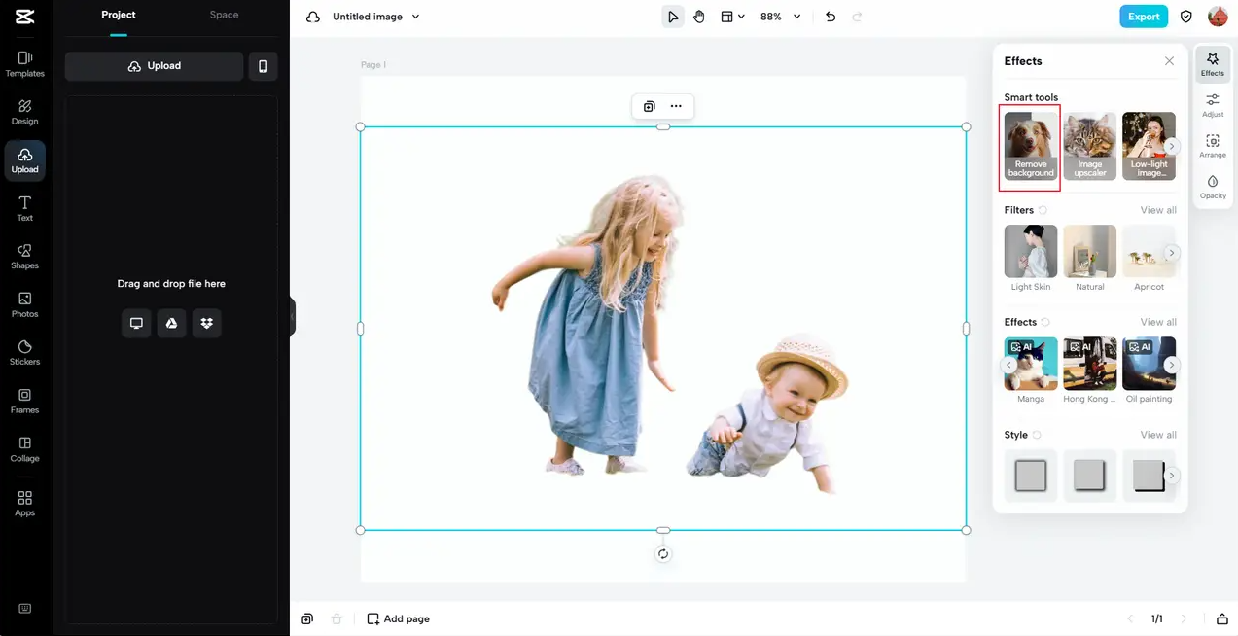This screenshot has height=636, width=1238.
Task: Open the Templates sidebar panel
Action: pos(25,64)
